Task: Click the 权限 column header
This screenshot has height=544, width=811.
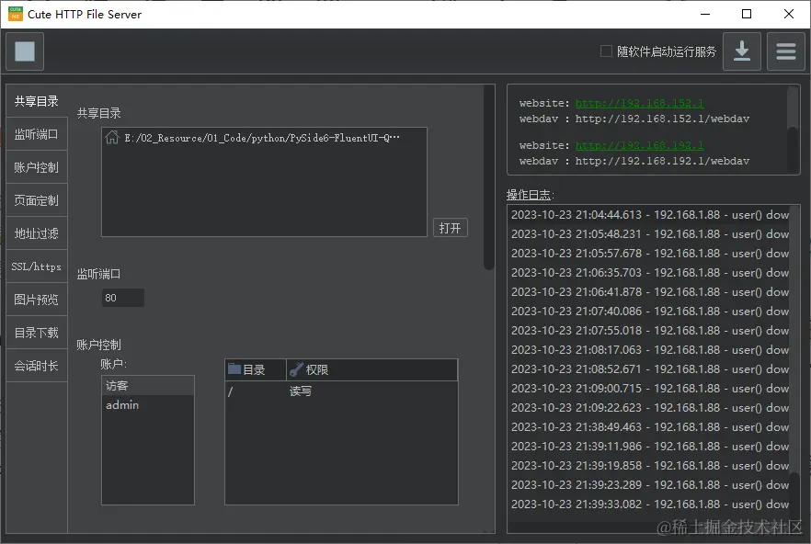Action: pyautogui.click(x=371, y=369)
